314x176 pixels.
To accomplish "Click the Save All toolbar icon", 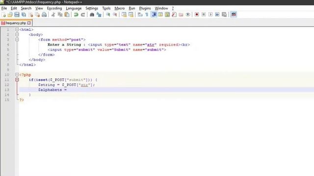I will point(24,15).
